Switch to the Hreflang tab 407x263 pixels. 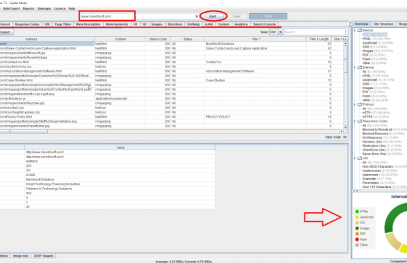coord(193,24)
